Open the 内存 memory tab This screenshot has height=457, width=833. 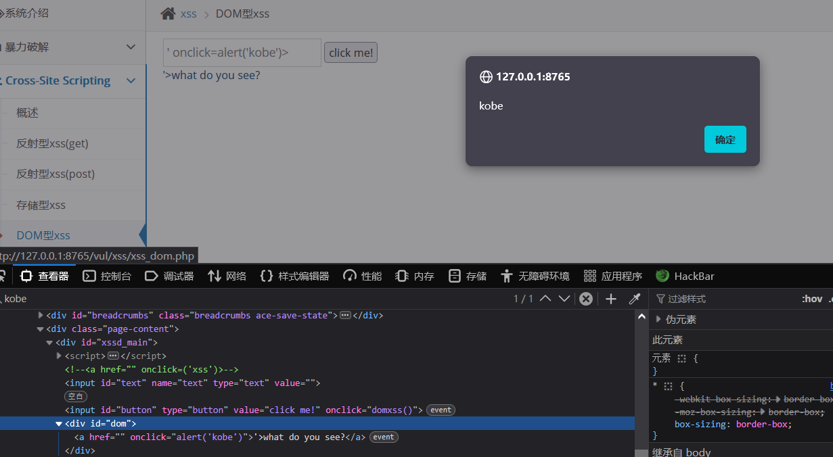point(415,276)
